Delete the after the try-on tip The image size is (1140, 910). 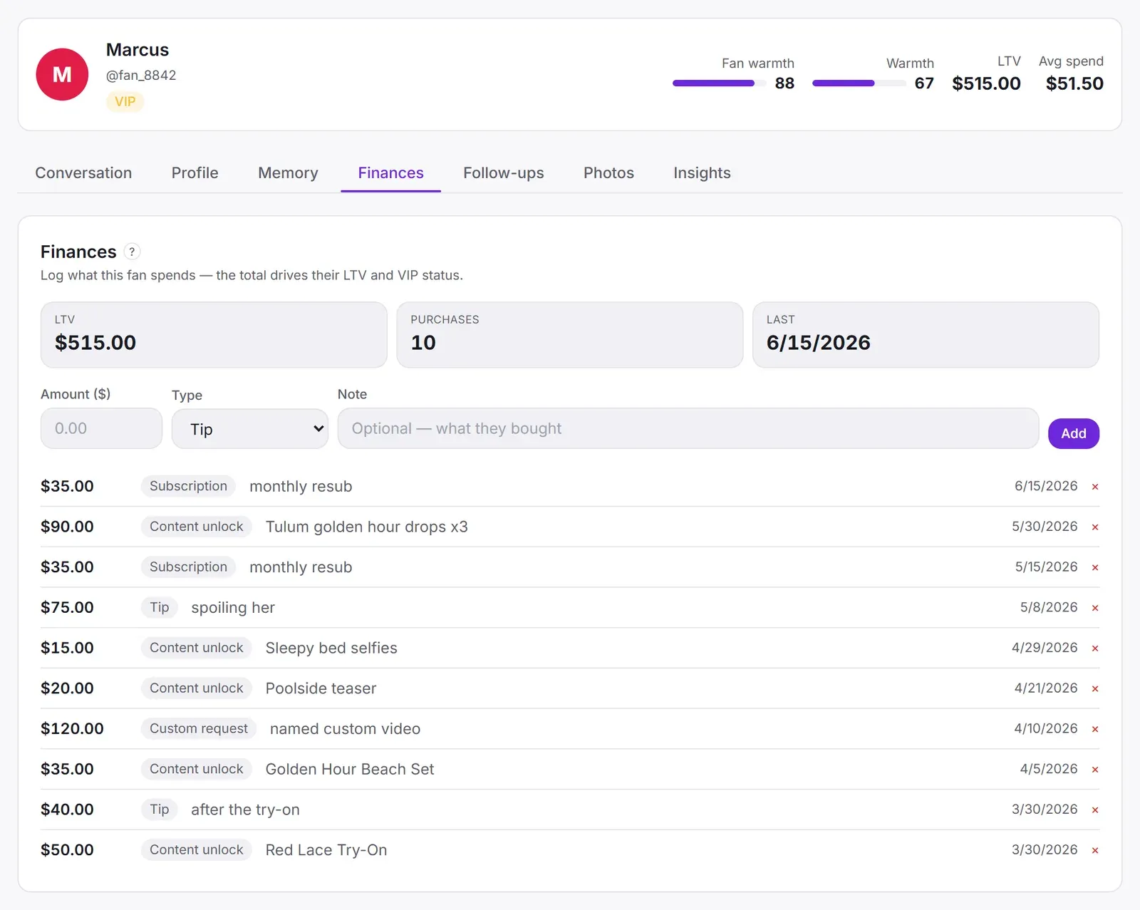1095,810
